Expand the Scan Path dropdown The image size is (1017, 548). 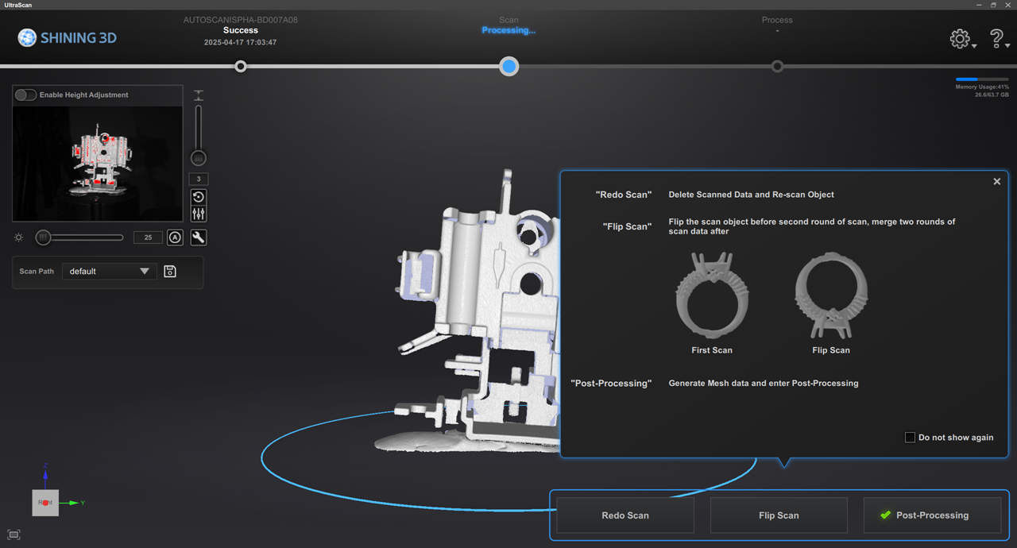[109, 272]
